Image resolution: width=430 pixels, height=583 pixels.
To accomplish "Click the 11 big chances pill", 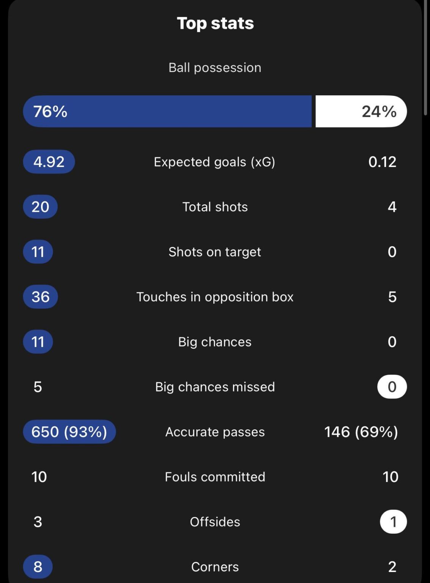I will (x=38, y=342).
